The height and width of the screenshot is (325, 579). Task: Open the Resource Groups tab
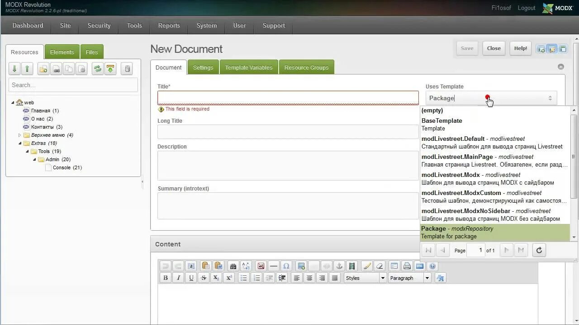click(306, 67)
